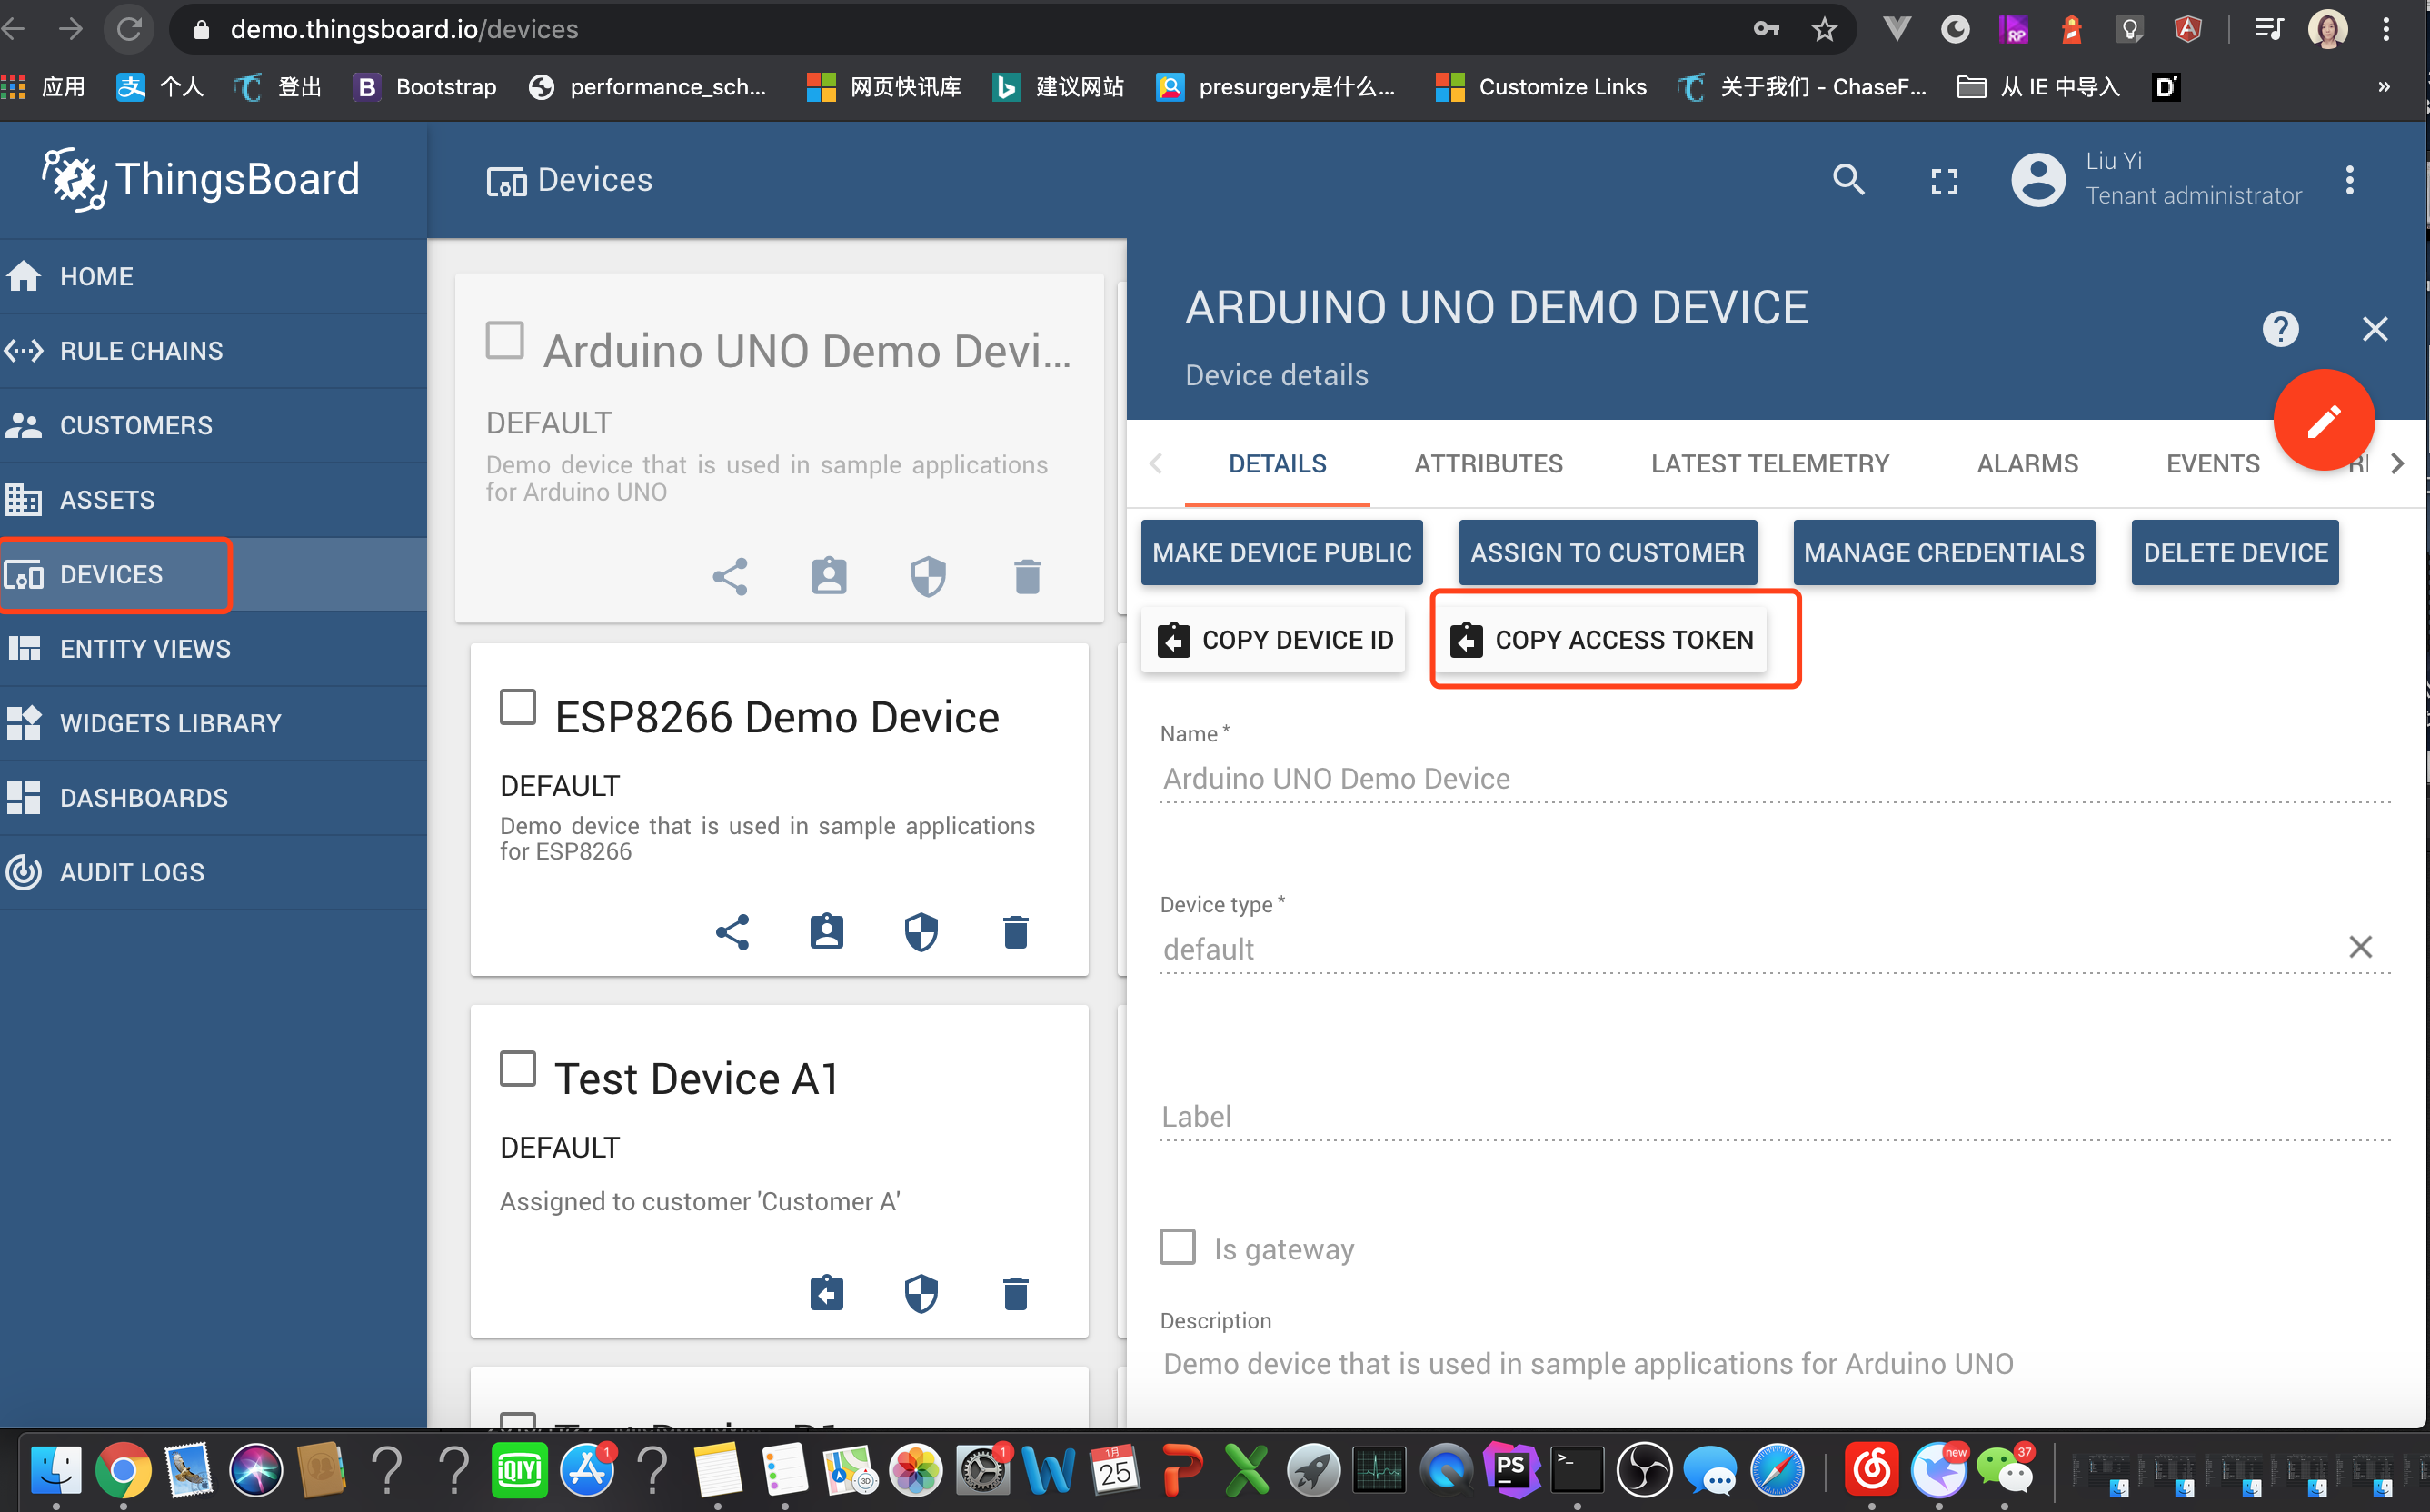Open Widgets Library in sidebar

click(x=213, y=723)
